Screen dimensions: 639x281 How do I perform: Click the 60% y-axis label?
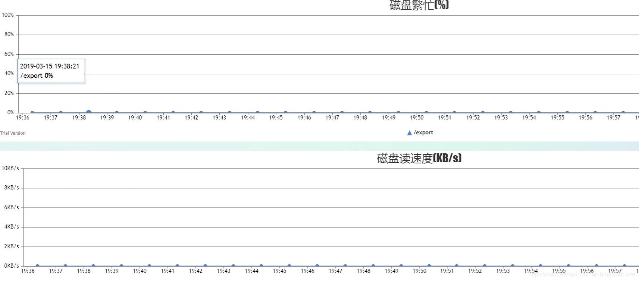click(9, 54)
